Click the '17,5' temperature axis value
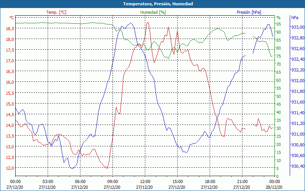This screenshot has height=191, width=305. [10, 50]
